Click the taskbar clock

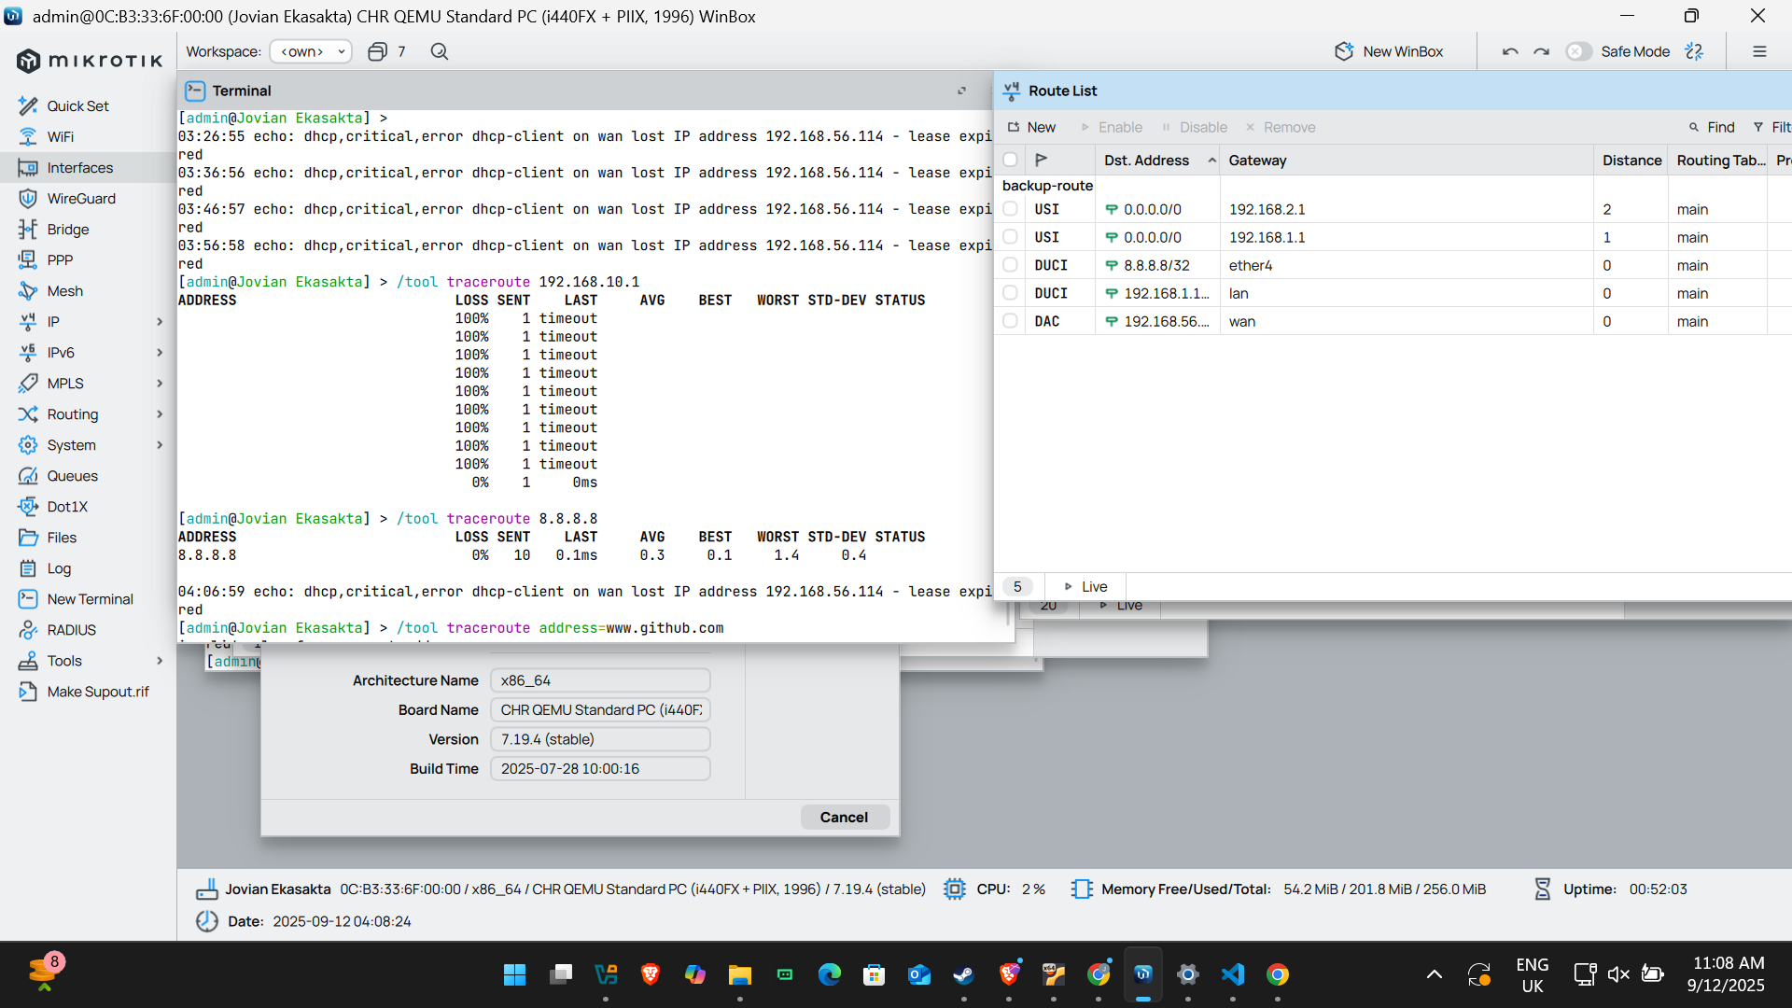tap(1729, 974)
